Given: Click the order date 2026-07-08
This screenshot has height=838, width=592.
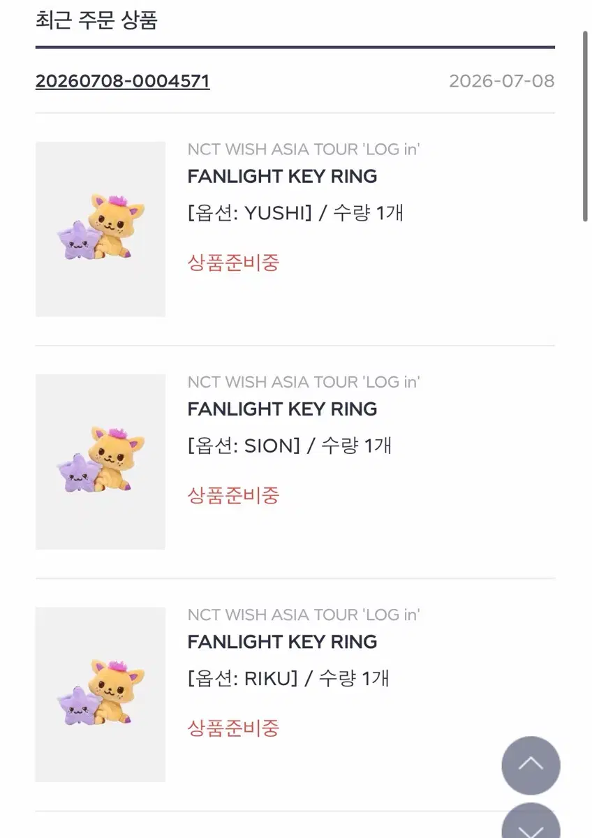Looking at the screenshot, I should tap(501, 81).
